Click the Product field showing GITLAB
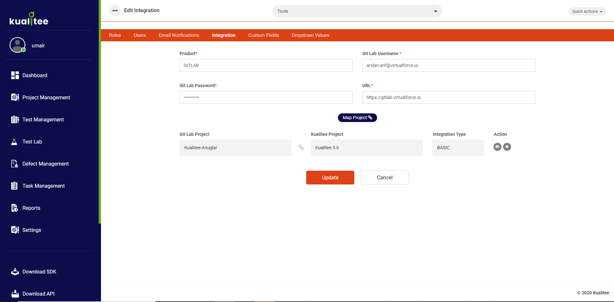 266,65
